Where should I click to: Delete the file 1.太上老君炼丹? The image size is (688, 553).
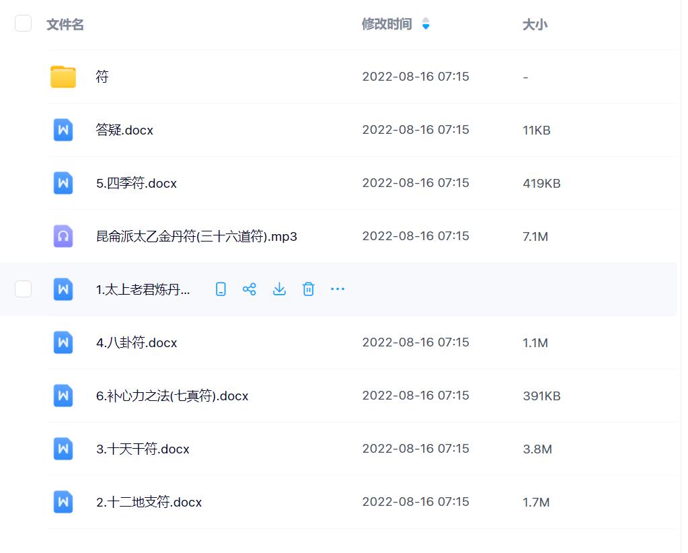click(309, 289)
